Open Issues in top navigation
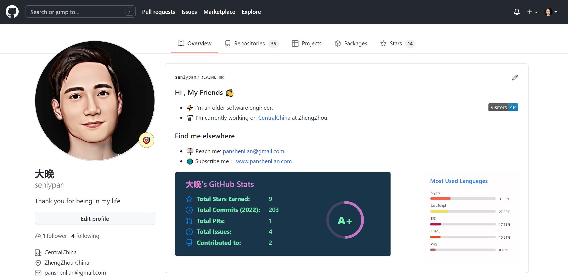 click(x=189, y=12)
